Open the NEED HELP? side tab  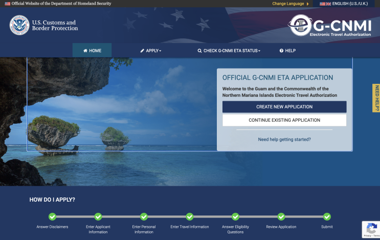pos(376,98)
